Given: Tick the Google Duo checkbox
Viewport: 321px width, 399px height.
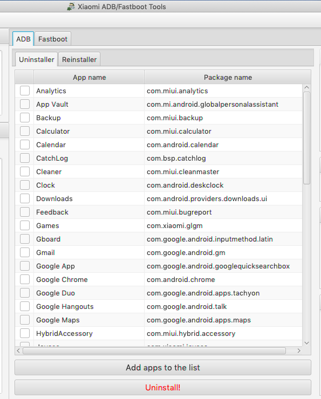Looking at the screenshot, I should [x=25, y=293].
